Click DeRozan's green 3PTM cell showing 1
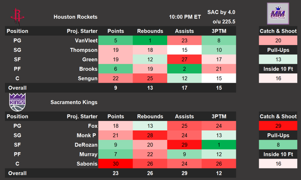 219,145
